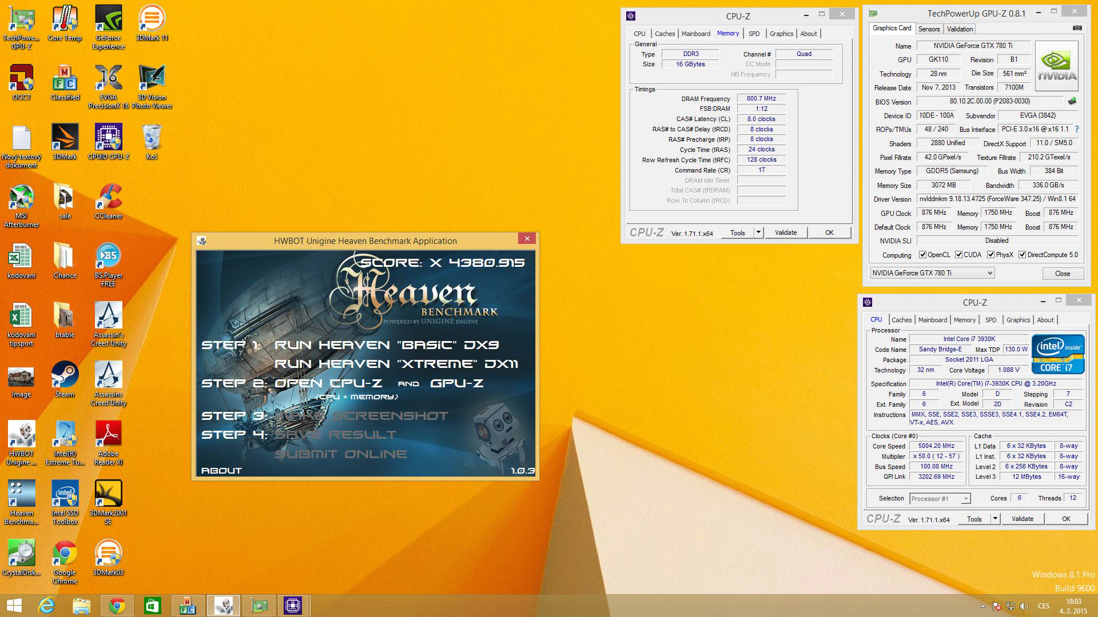Open Steam desktop shortcut
Image resolution: width=1098 pixels, height=617 pixels.
point(65,379)
